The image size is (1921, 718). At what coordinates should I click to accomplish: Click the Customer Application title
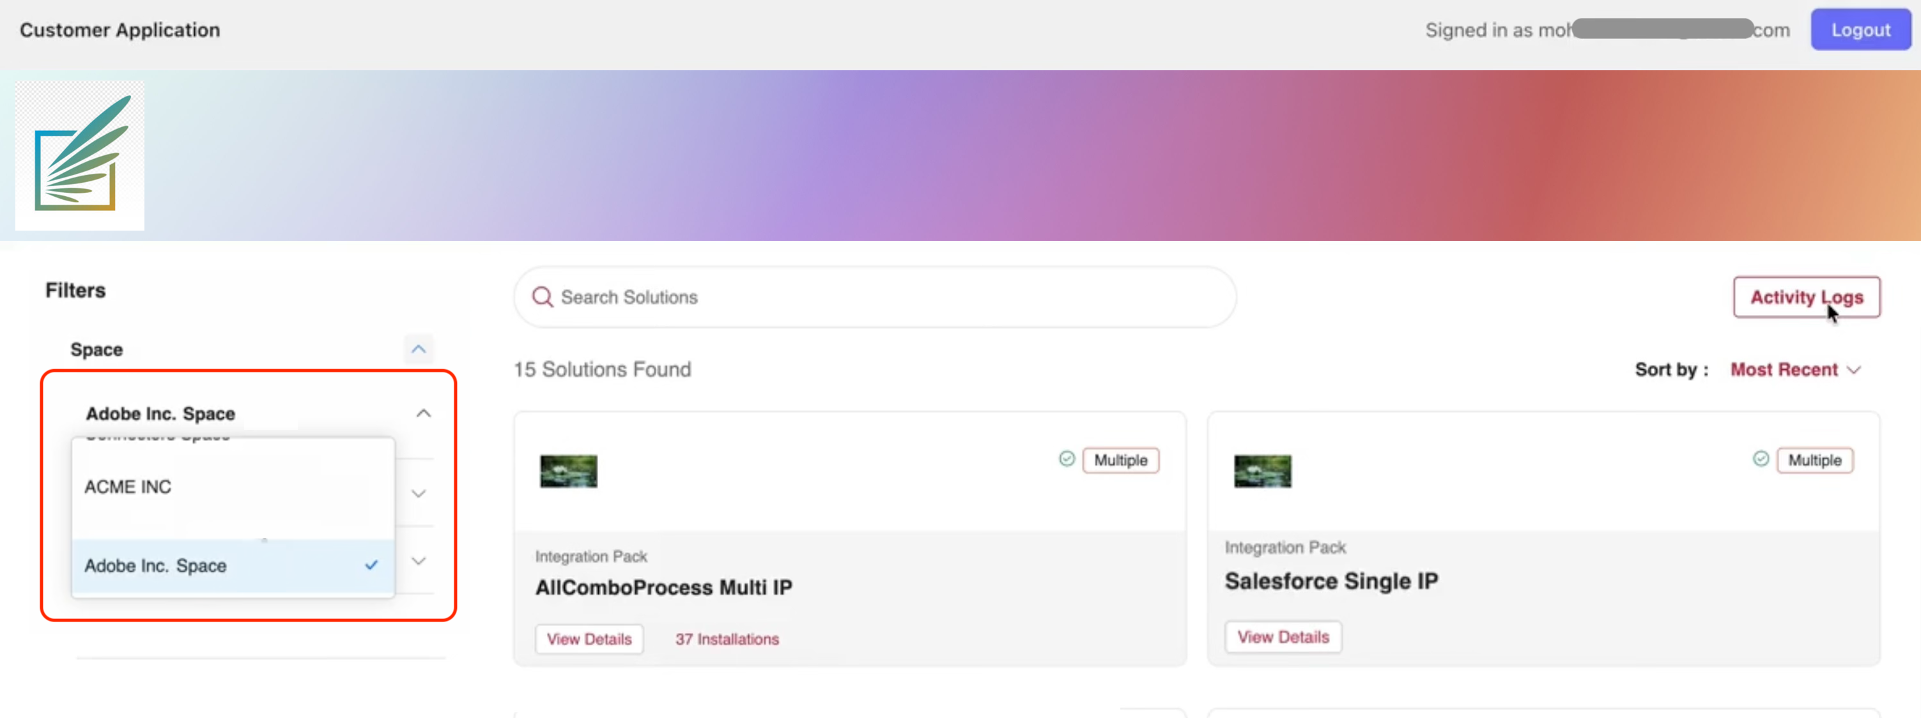click(120, 30)
